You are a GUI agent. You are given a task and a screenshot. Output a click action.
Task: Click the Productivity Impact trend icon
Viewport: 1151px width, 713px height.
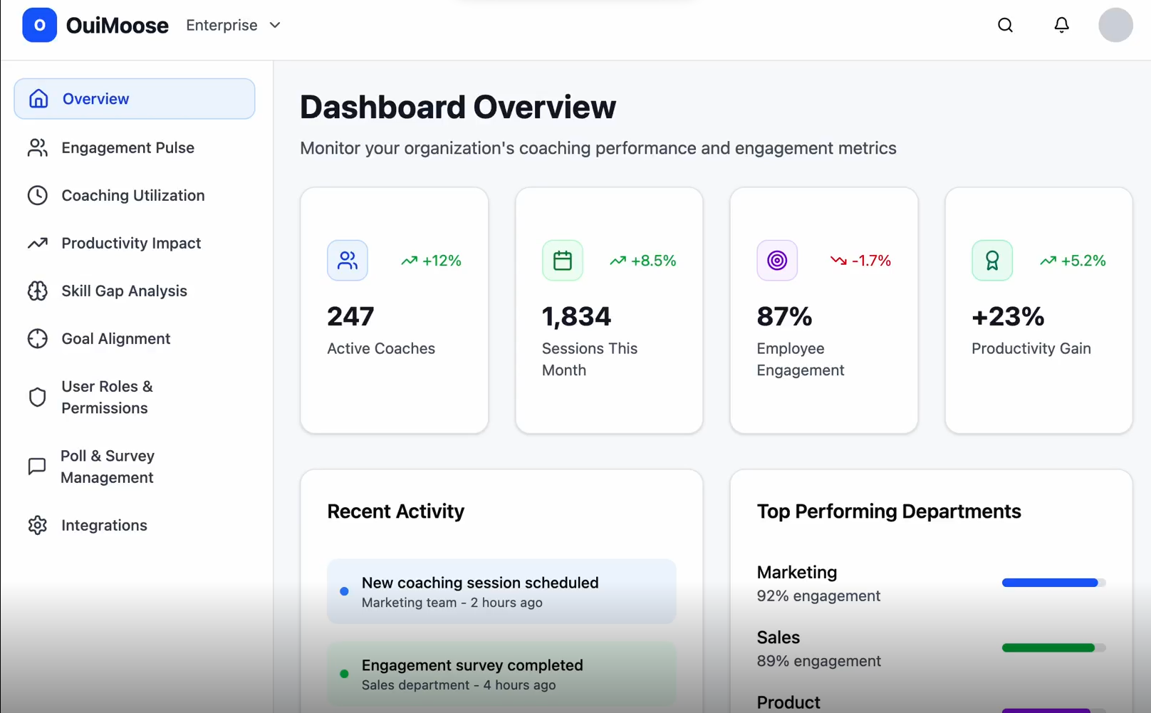tap(38, 243)
